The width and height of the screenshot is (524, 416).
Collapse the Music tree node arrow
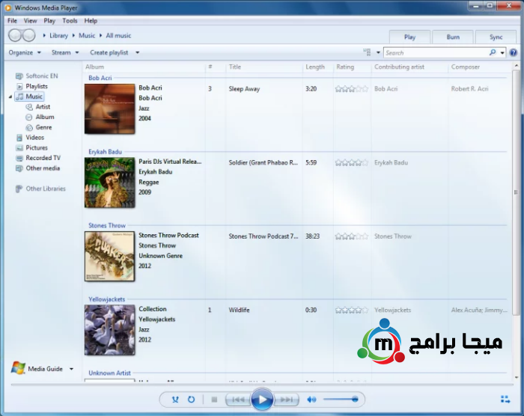[x=10, y=97]
